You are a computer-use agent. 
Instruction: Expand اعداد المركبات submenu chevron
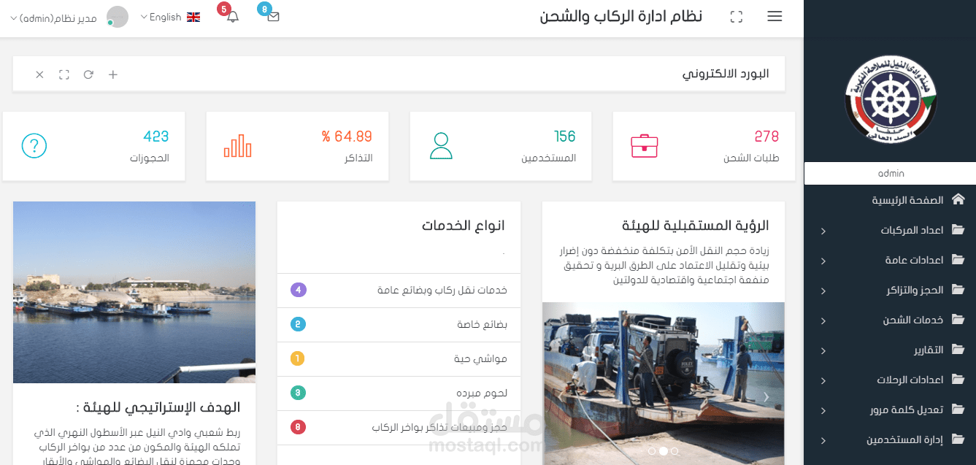823,231
